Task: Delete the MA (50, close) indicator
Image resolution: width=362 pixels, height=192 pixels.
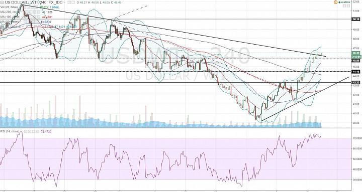Action: click(x=37, y=22)
